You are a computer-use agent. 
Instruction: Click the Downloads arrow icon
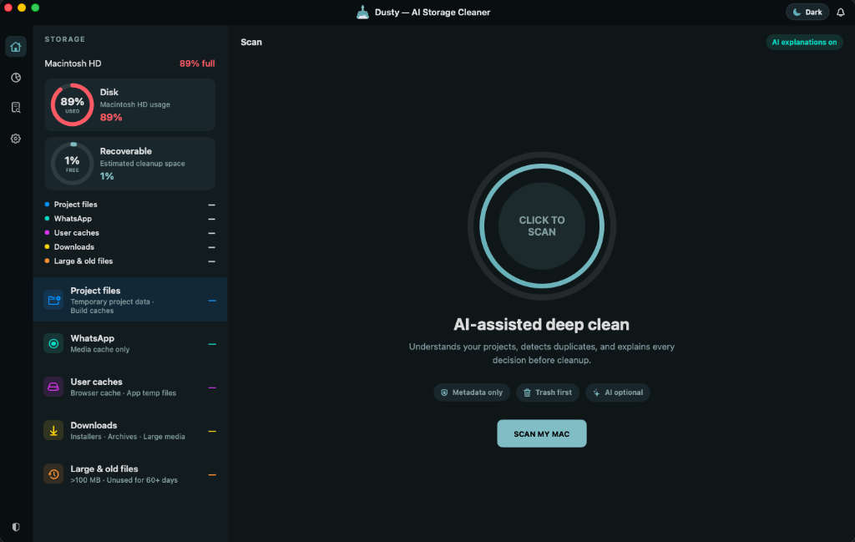(53, 431)
